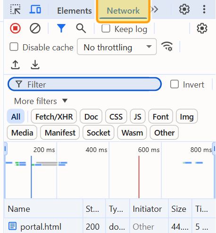Click the portal.html document icon
Image resolution: width=216 pixels, height=233 pixels.
click(12, 226)
